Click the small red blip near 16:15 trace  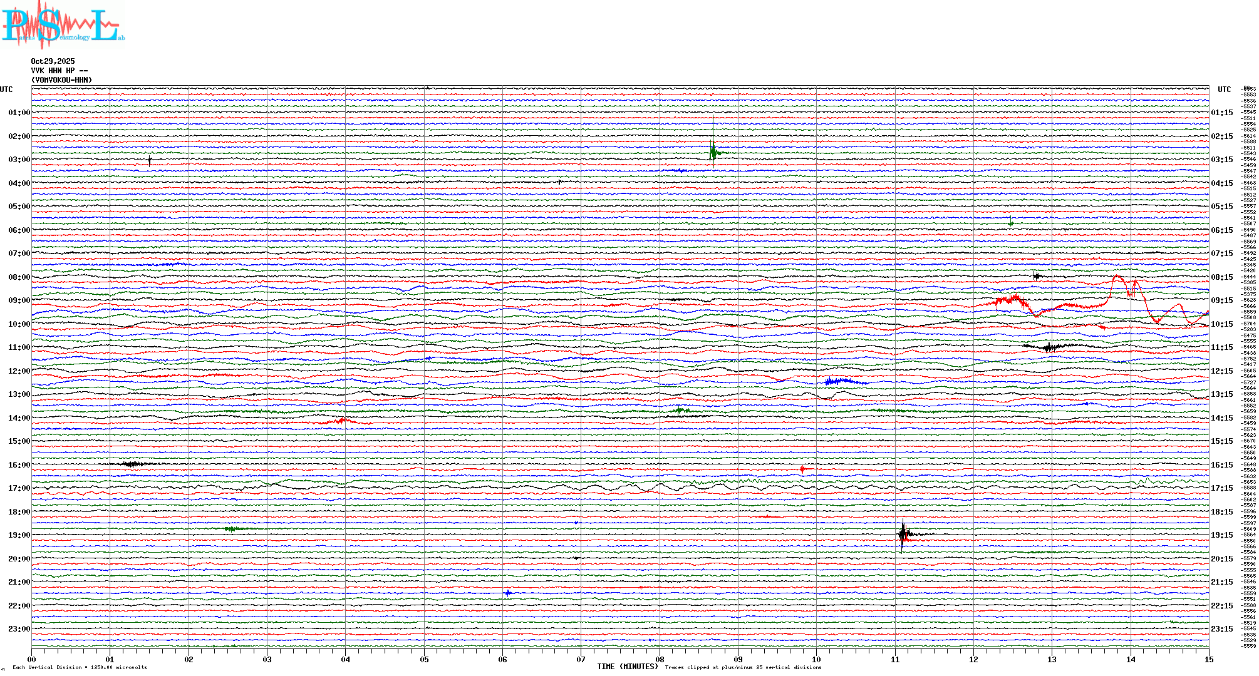[x=802, y=469]
